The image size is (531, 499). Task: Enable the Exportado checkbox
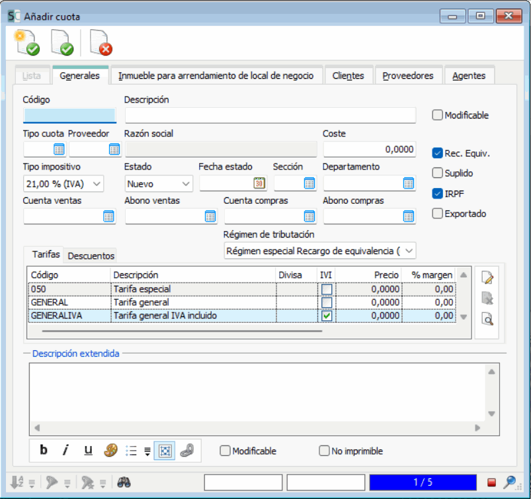coord(437,214)
